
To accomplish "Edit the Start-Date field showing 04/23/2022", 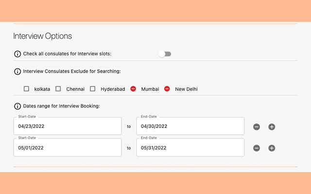I will coord(68,126).
